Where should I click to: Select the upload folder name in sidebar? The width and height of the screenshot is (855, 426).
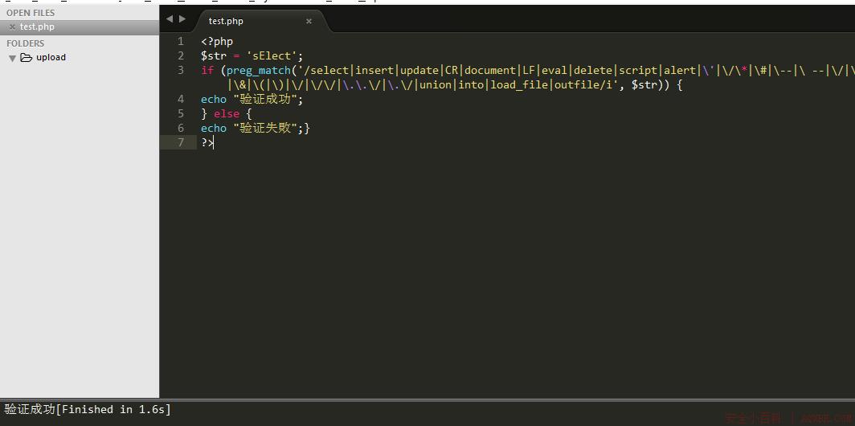coord(51,58)
